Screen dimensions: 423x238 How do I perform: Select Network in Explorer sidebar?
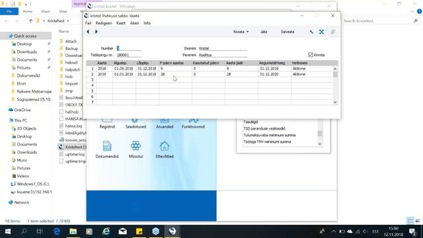(22, 202)
